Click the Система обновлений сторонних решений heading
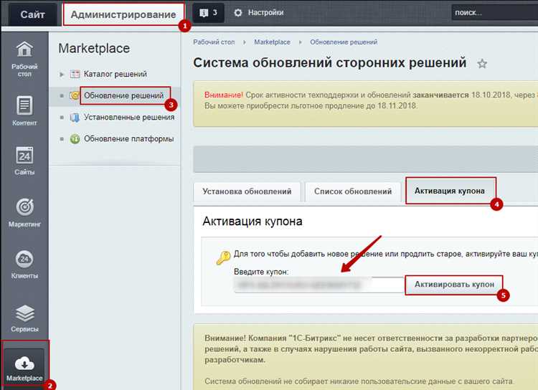Image resolution: width=538 pixels, height=390 pixels. click(x=330, y=63)
